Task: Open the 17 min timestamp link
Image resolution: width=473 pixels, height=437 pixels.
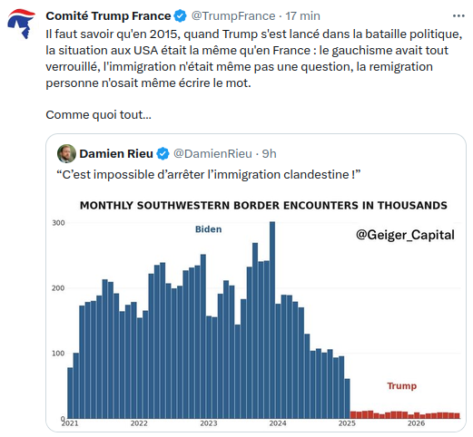Action: [302, 16]
